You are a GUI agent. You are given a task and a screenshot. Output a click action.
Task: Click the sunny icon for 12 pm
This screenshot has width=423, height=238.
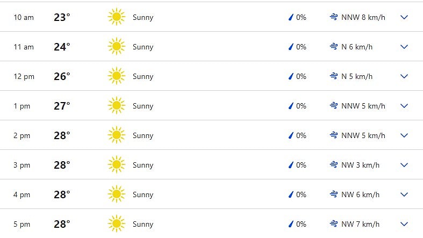click(x=117, y=76)
